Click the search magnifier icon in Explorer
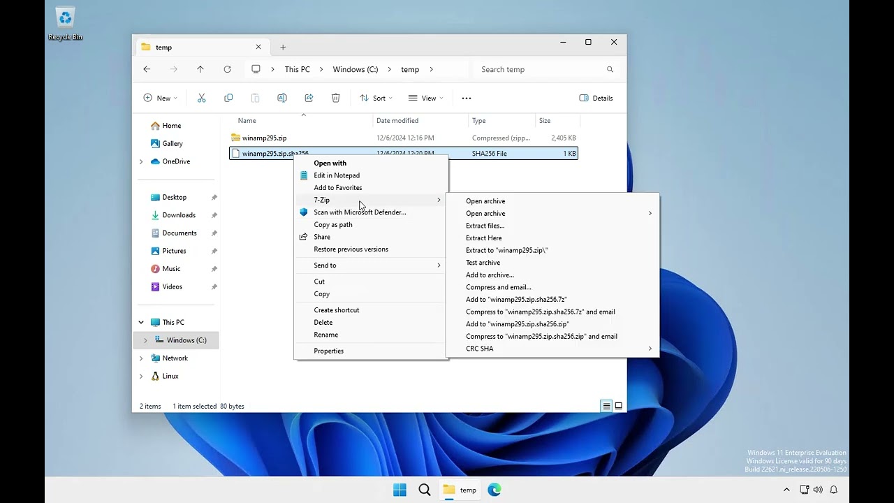The height and width of the screenshot is (503, 894). click(610, 69)
